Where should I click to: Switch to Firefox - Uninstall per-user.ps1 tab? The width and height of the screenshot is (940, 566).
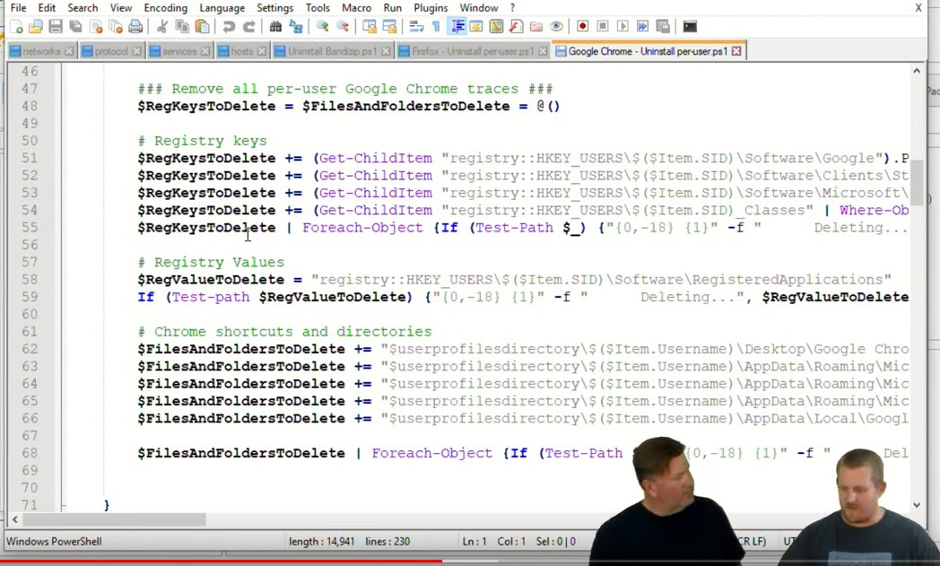473,51
